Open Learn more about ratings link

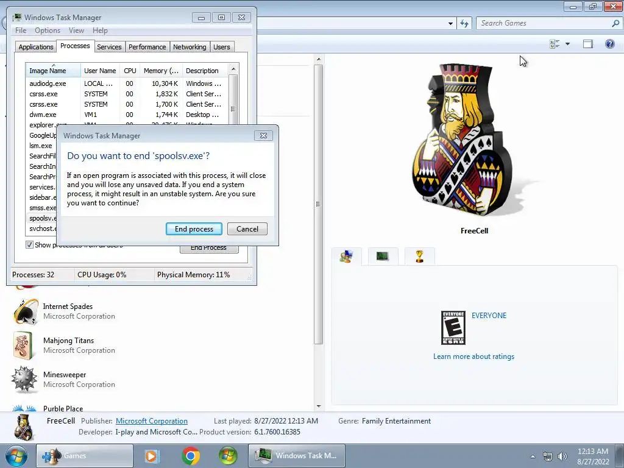[x=473, y=356]
